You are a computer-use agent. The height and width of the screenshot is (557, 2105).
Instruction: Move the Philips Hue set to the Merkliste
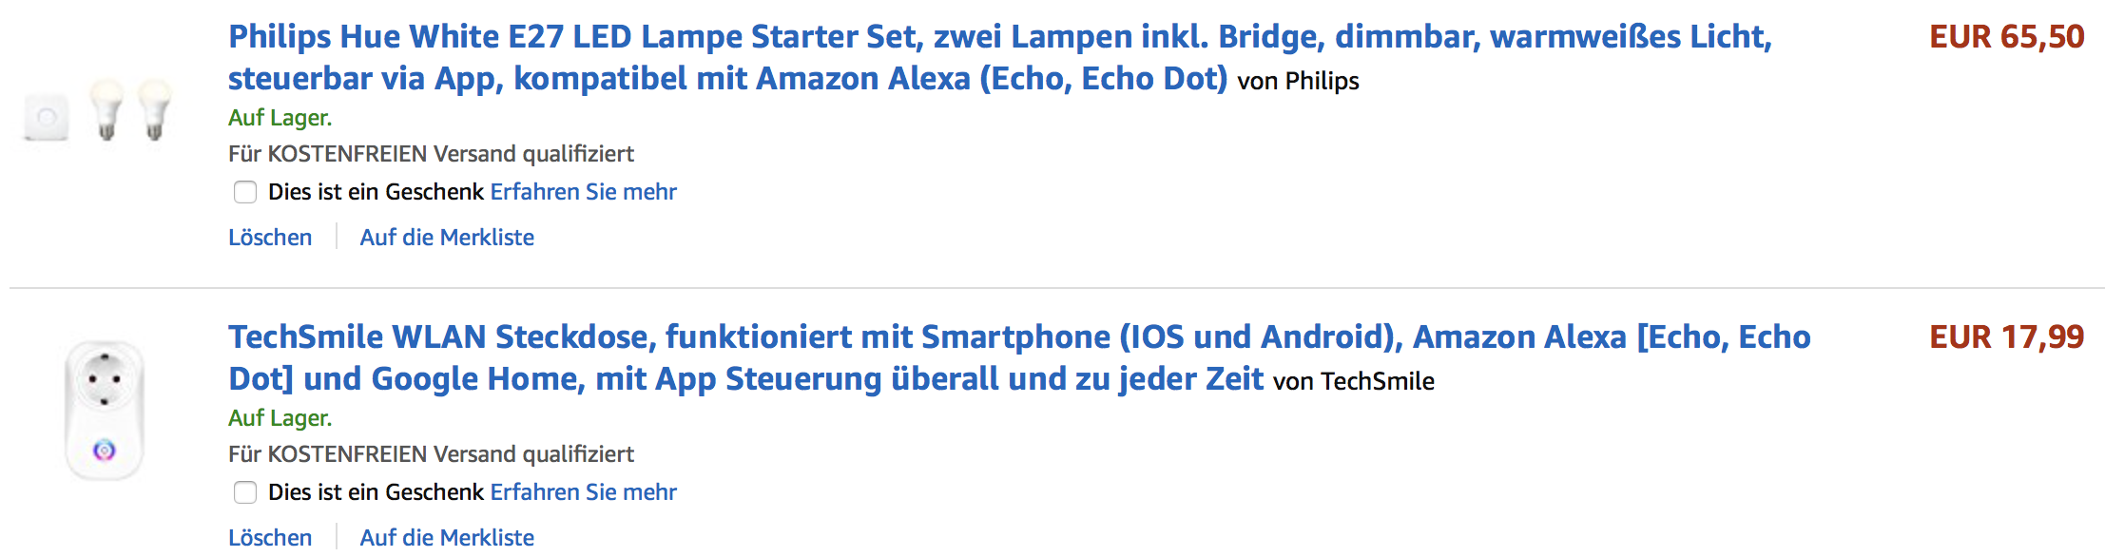pos(447,238)
